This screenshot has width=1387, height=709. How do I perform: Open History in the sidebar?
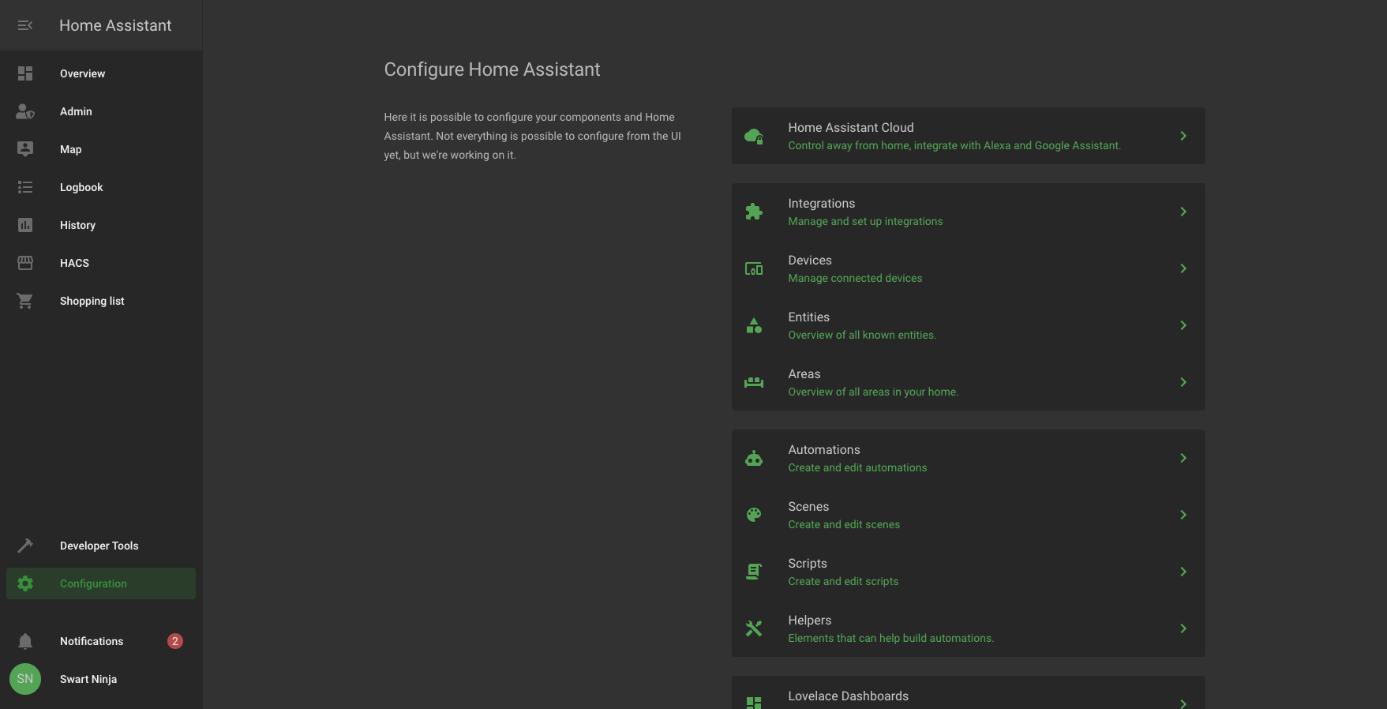tap(77, 225)
